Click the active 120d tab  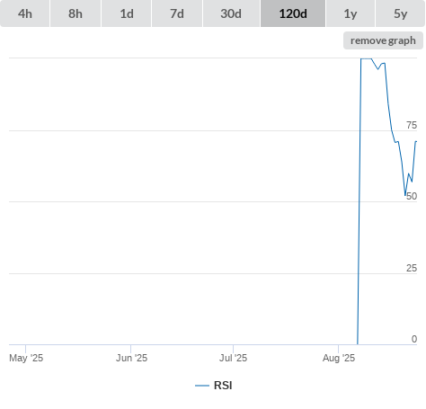pos(293,13)
